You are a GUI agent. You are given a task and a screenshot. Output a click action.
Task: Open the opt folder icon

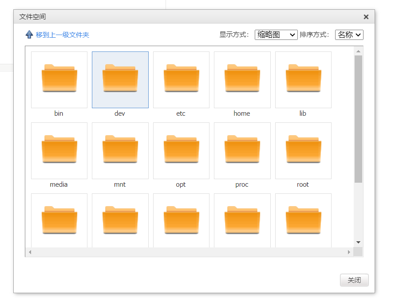coord(181,149)
